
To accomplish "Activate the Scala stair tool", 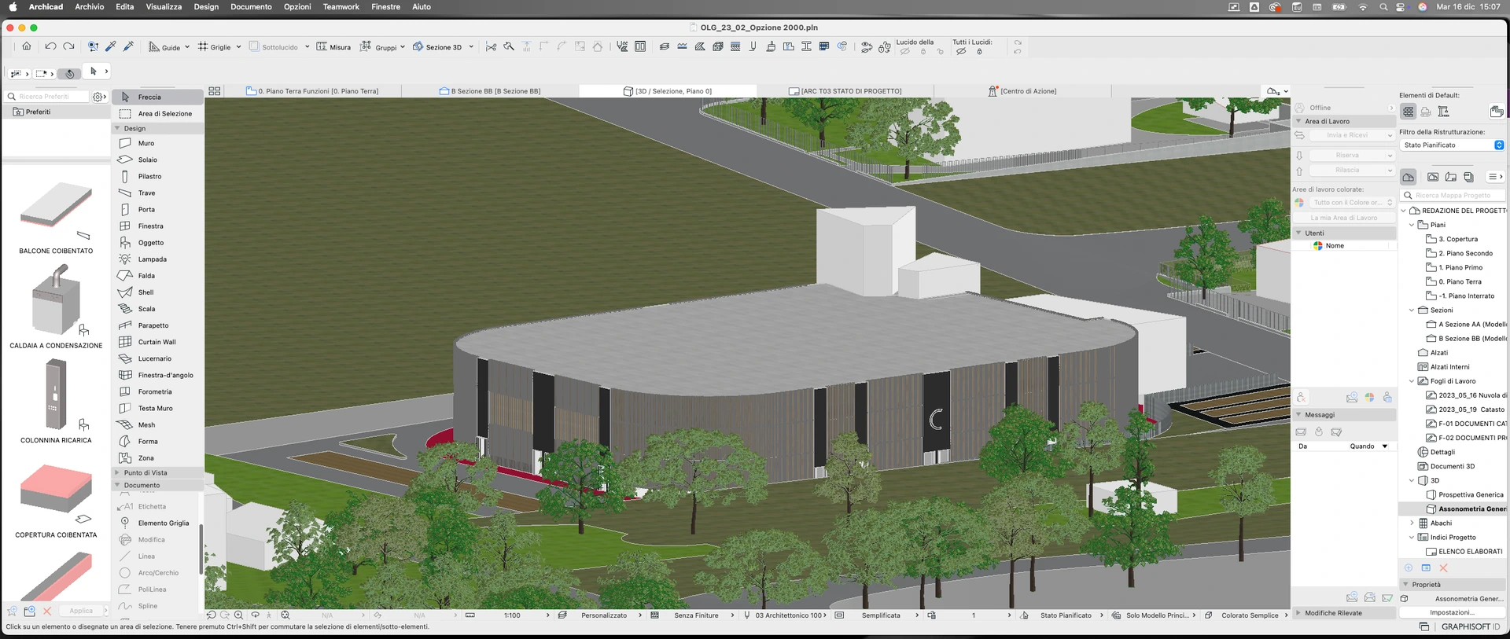I will (146, 310).
